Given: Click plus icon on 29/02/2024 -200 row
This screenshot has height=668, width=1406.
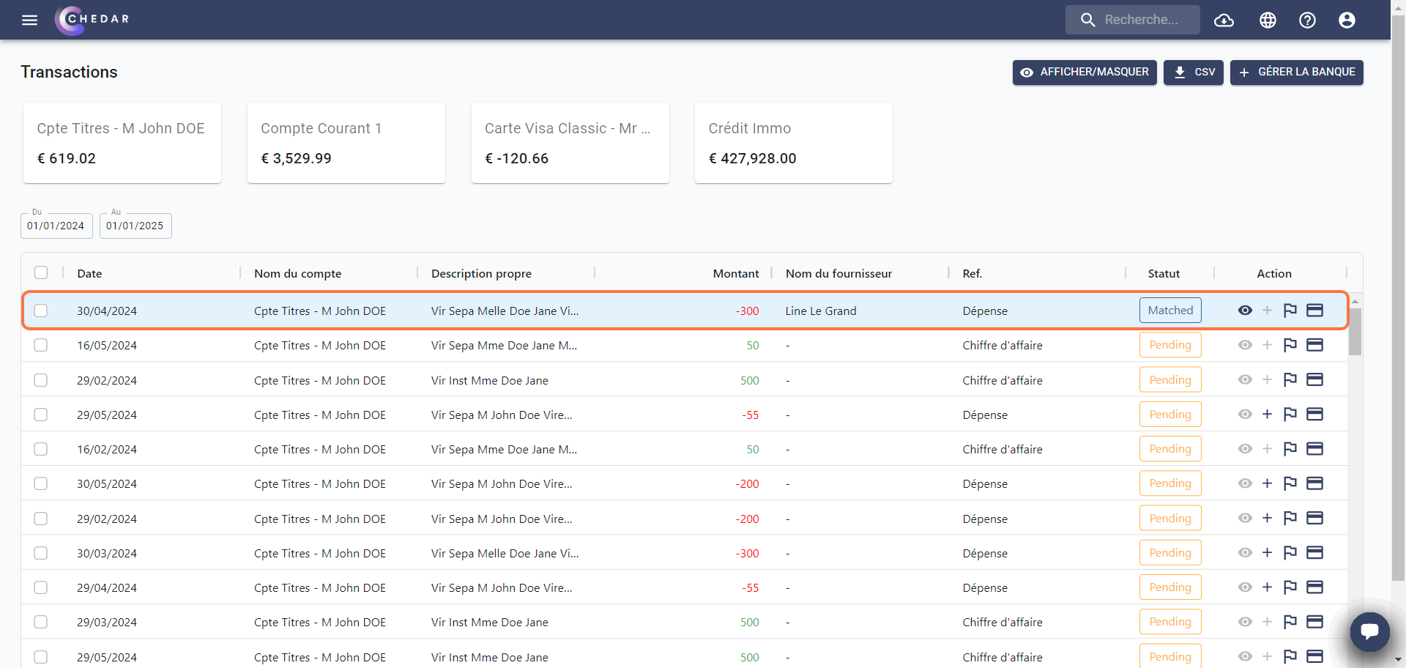Looking at the screenshot, I should coord(1267,518).
